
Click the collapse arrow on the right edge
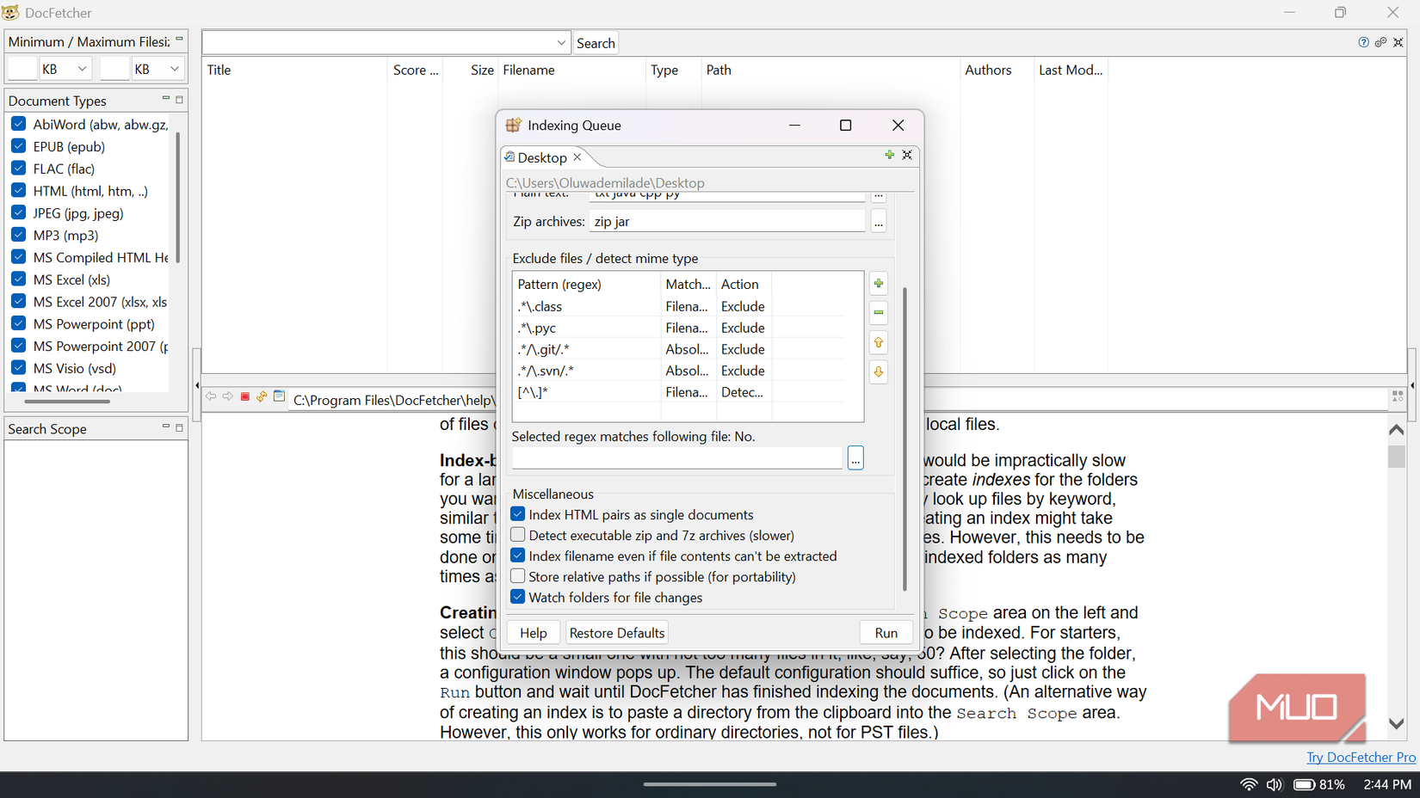click(1412, 385)
